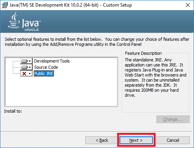The width and height of the screenshot is (194, 148).
Task: Click the red X icon beside Public JRE
Action: click(x=24, y=73)
